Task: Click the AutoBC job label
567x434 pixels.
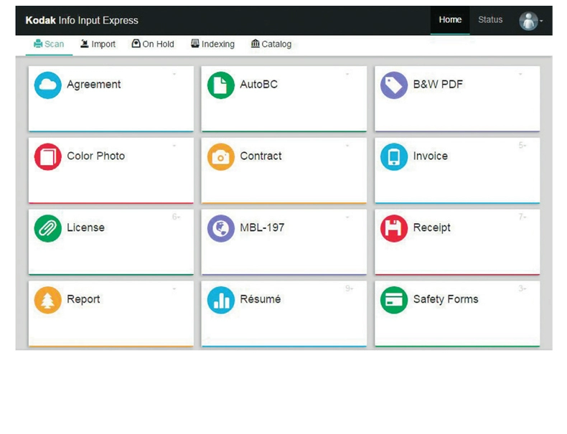Action: pyautogui.click(x=258, y=84)
